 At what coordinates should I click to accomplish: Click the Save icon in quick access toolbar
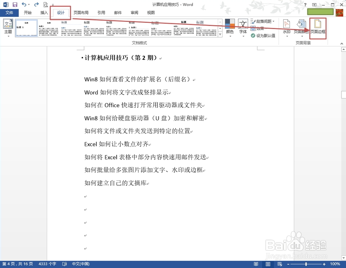click(x=15, y=4)
